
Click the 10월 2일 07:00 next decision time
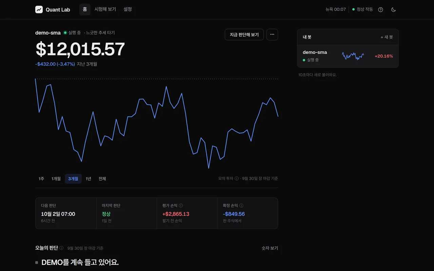[x=58, y=214]
